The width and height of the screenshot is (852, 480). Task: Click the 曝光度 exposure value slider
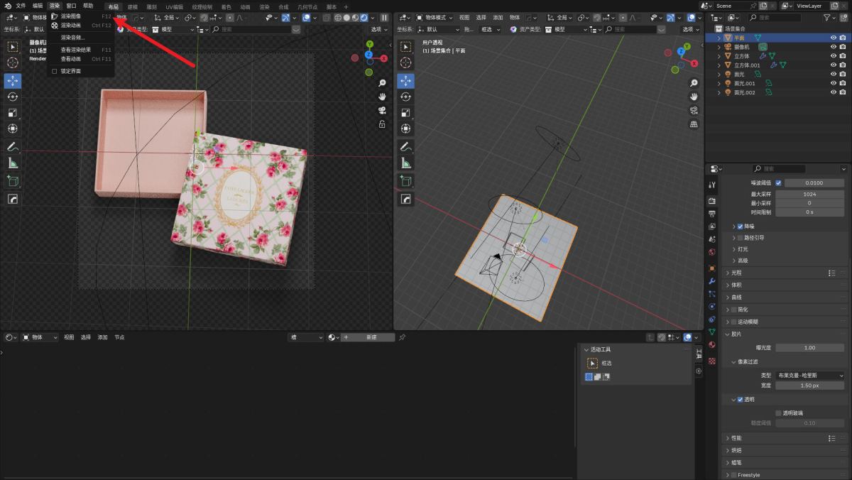809,348
